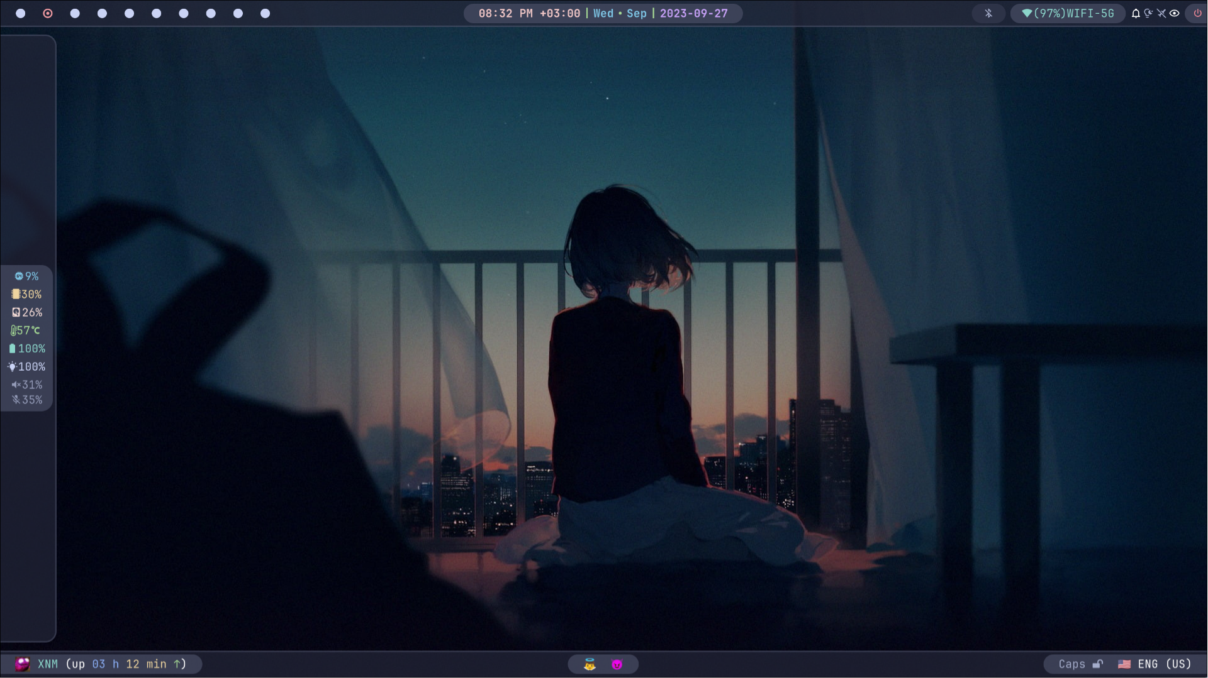Switch to the eighth workspace dot
This screenshot has width=1208, height=678.
point(211,13)
